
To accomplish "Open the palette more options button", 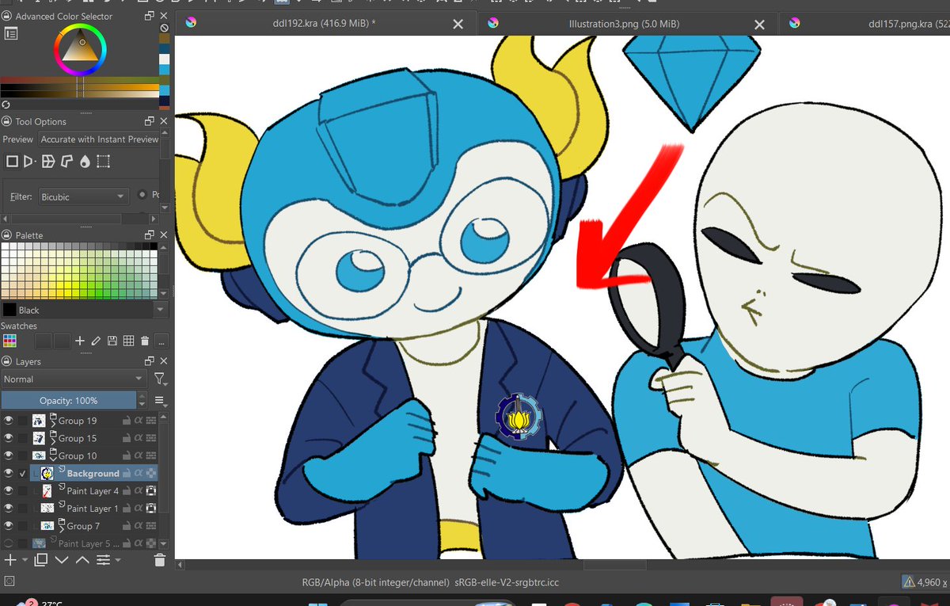I will pyautogui.click(x=161, y=341).
